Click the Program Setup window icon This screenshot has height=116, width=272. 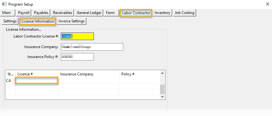pos(4,4)
